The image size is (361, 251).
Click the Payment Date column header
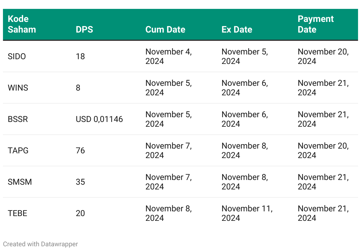[315, 24]
